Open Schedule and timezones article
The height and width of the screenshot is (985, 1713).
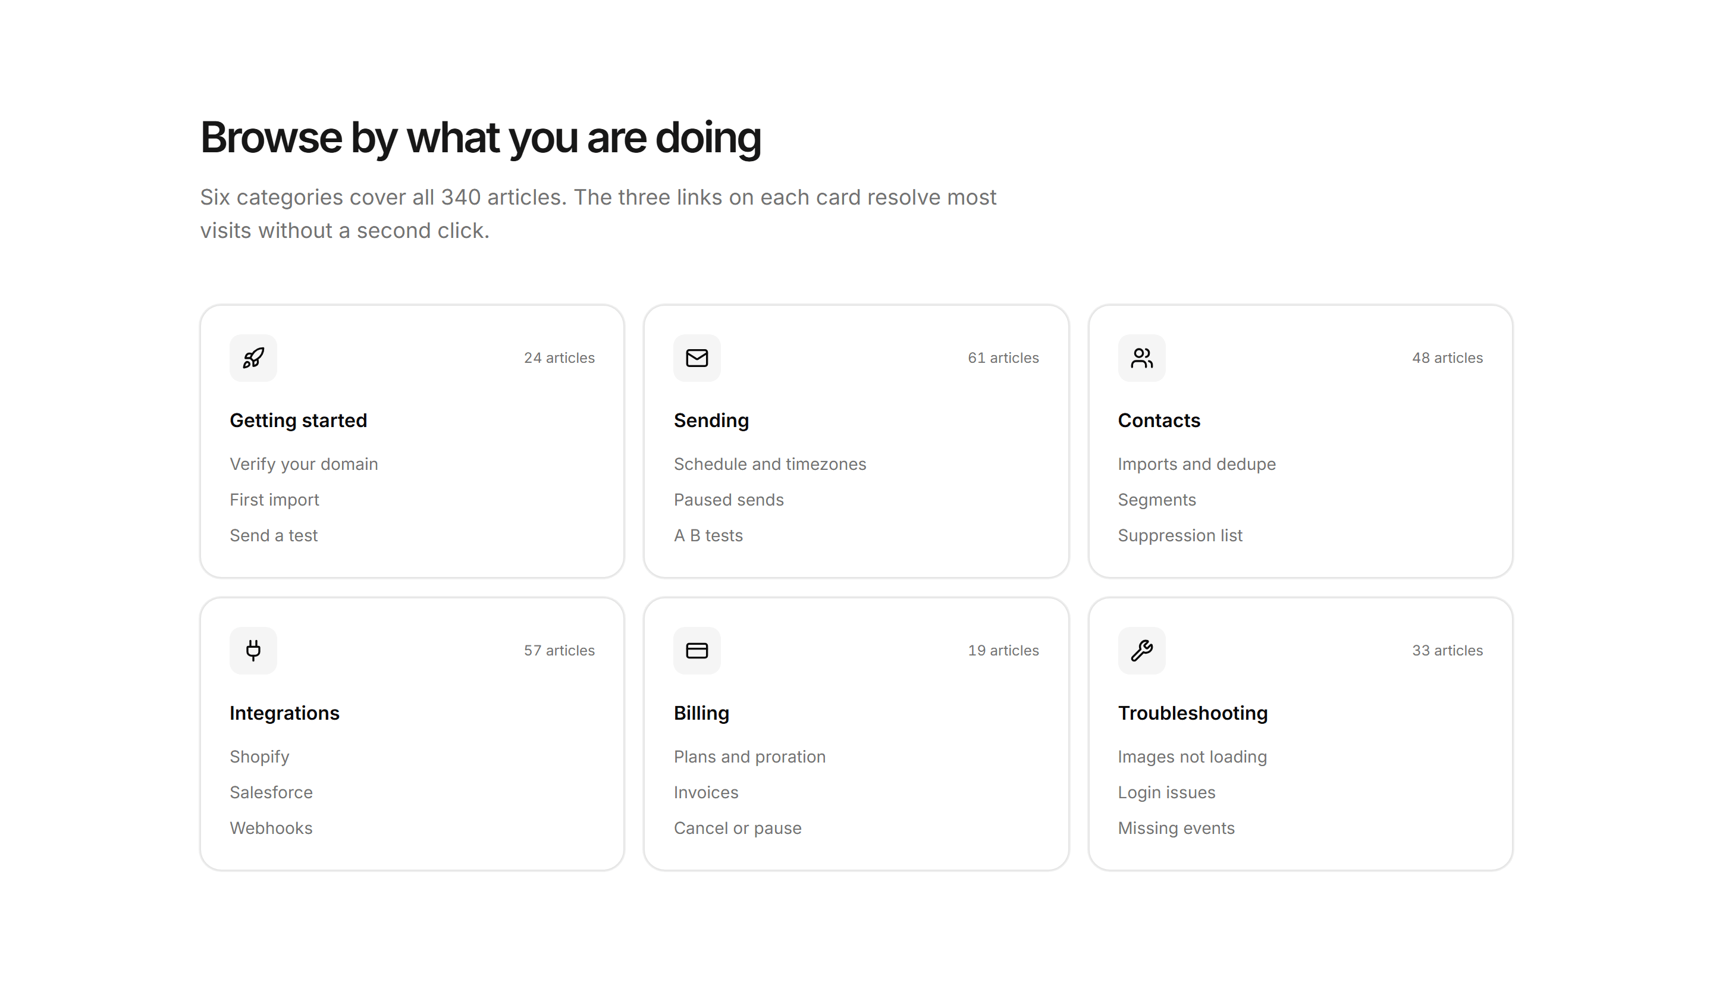click(x=770, y=464)
